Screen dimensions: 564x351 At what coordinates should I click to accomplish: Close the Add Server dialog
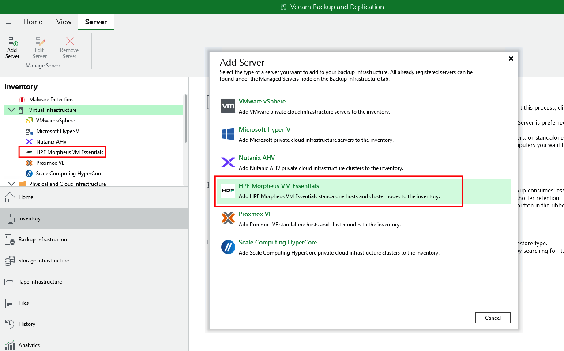point(511,59)
